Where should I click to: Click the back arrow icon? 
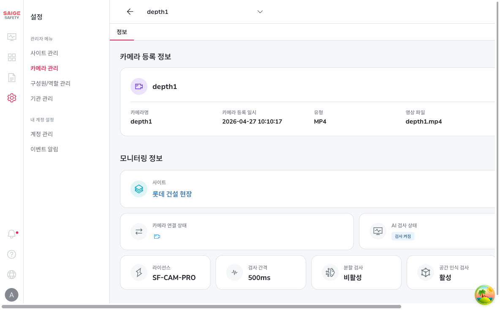tap(130, 12)
